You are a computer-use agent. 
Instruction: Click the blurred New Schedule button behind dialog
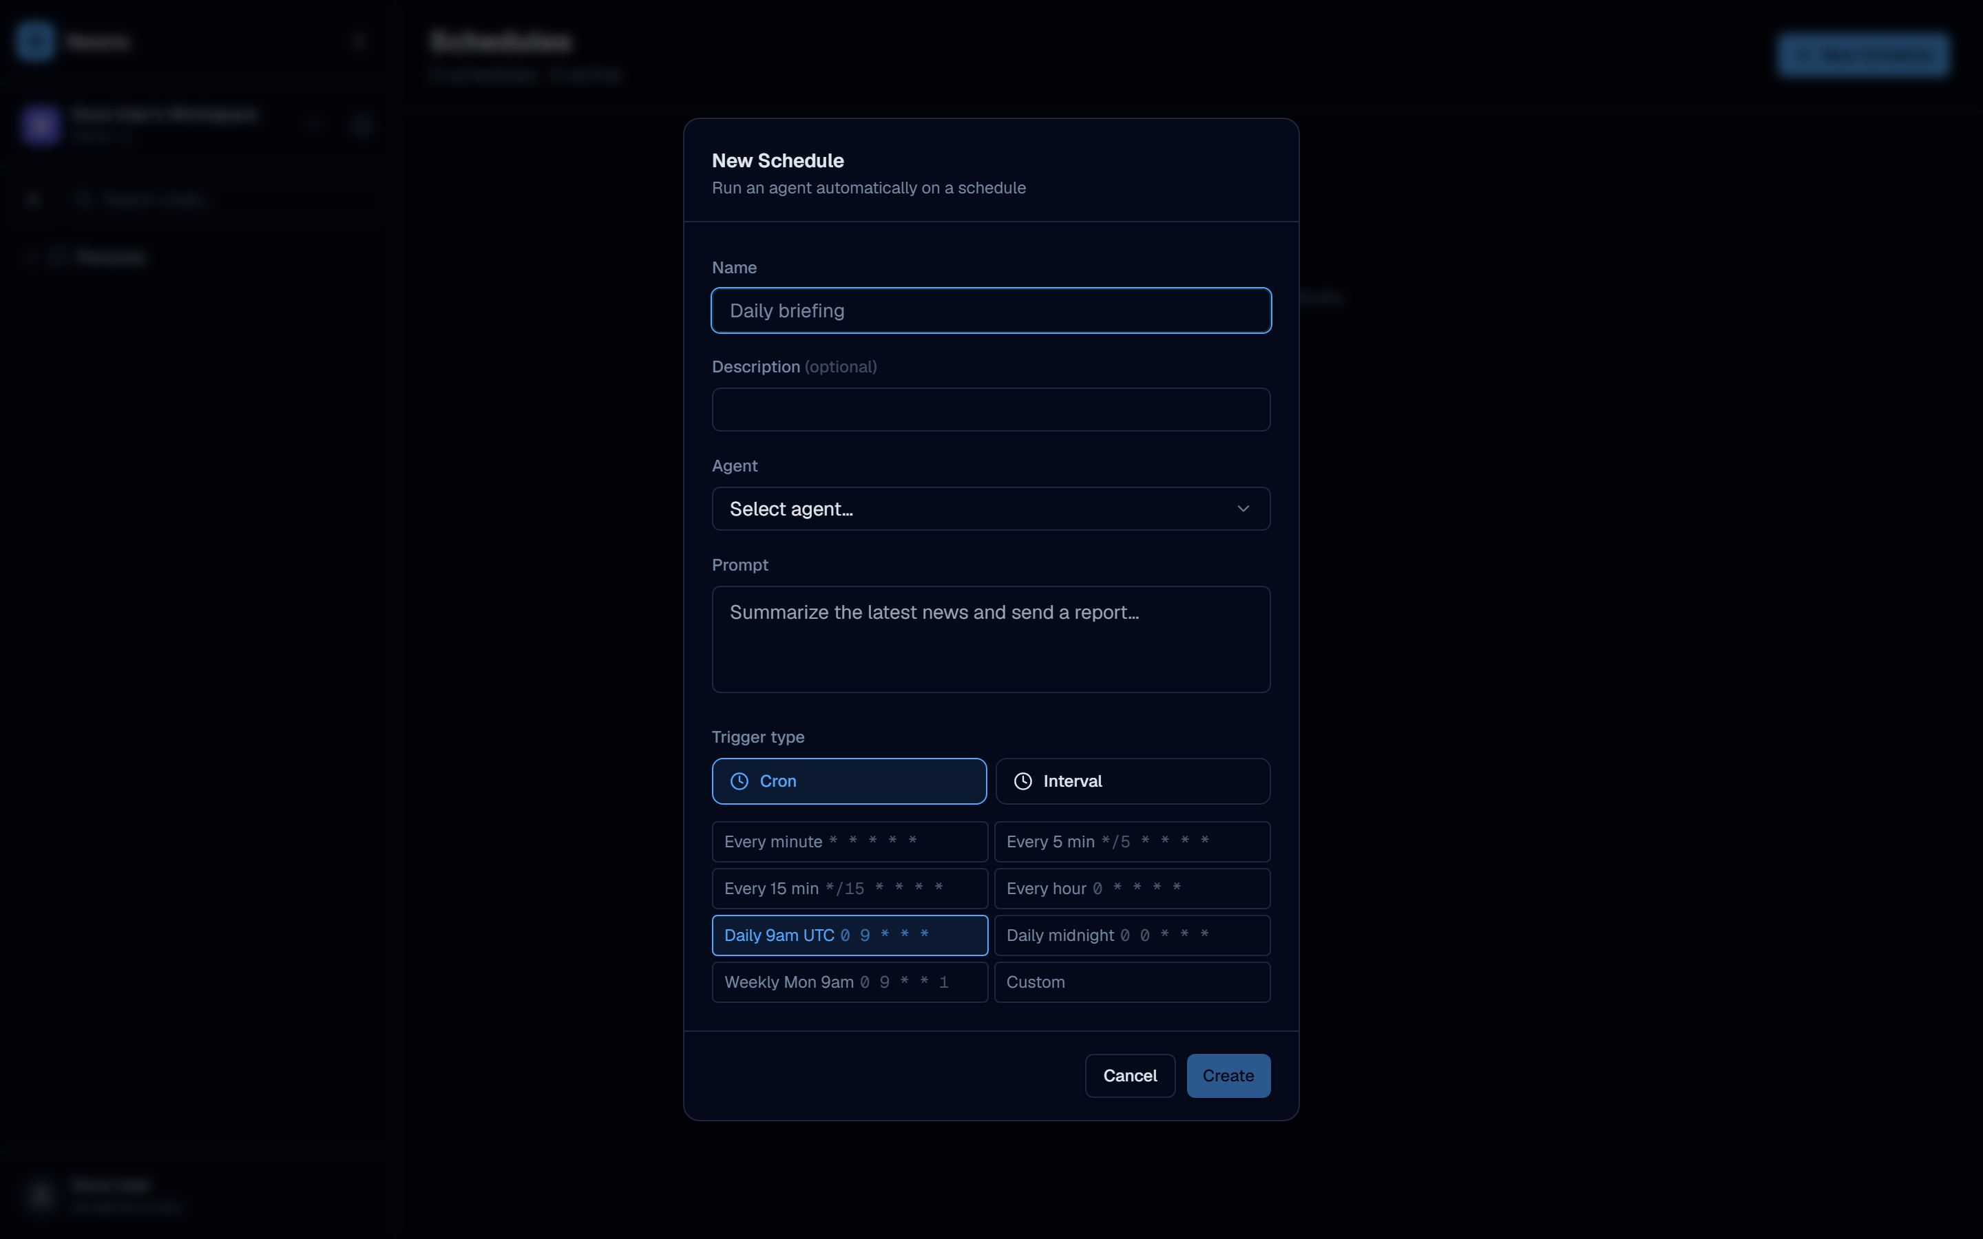click(1863, 55)
